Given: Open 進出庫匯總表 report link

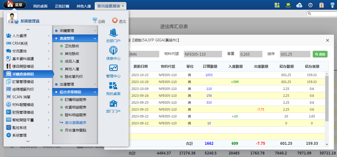Looking at the screenshot, I should pyautogui.click(x=76, y=122).
